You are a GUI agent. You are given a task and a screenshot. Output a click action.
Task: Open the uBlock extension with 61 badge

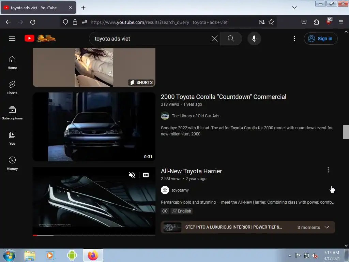pos(329,21)
